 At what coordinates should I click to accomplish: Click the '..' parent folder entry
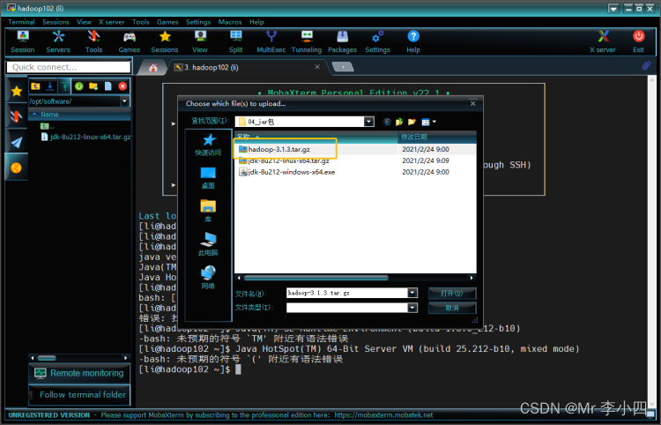(47, 126)
